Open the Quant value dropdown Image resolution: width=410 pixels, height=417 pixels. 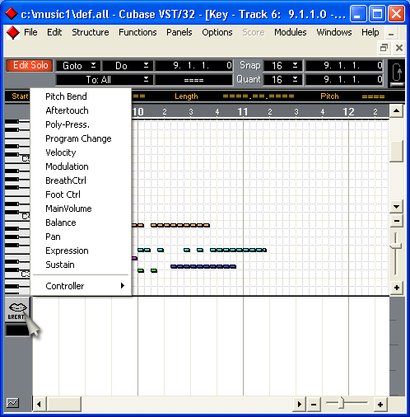click(x=282, y=80)
